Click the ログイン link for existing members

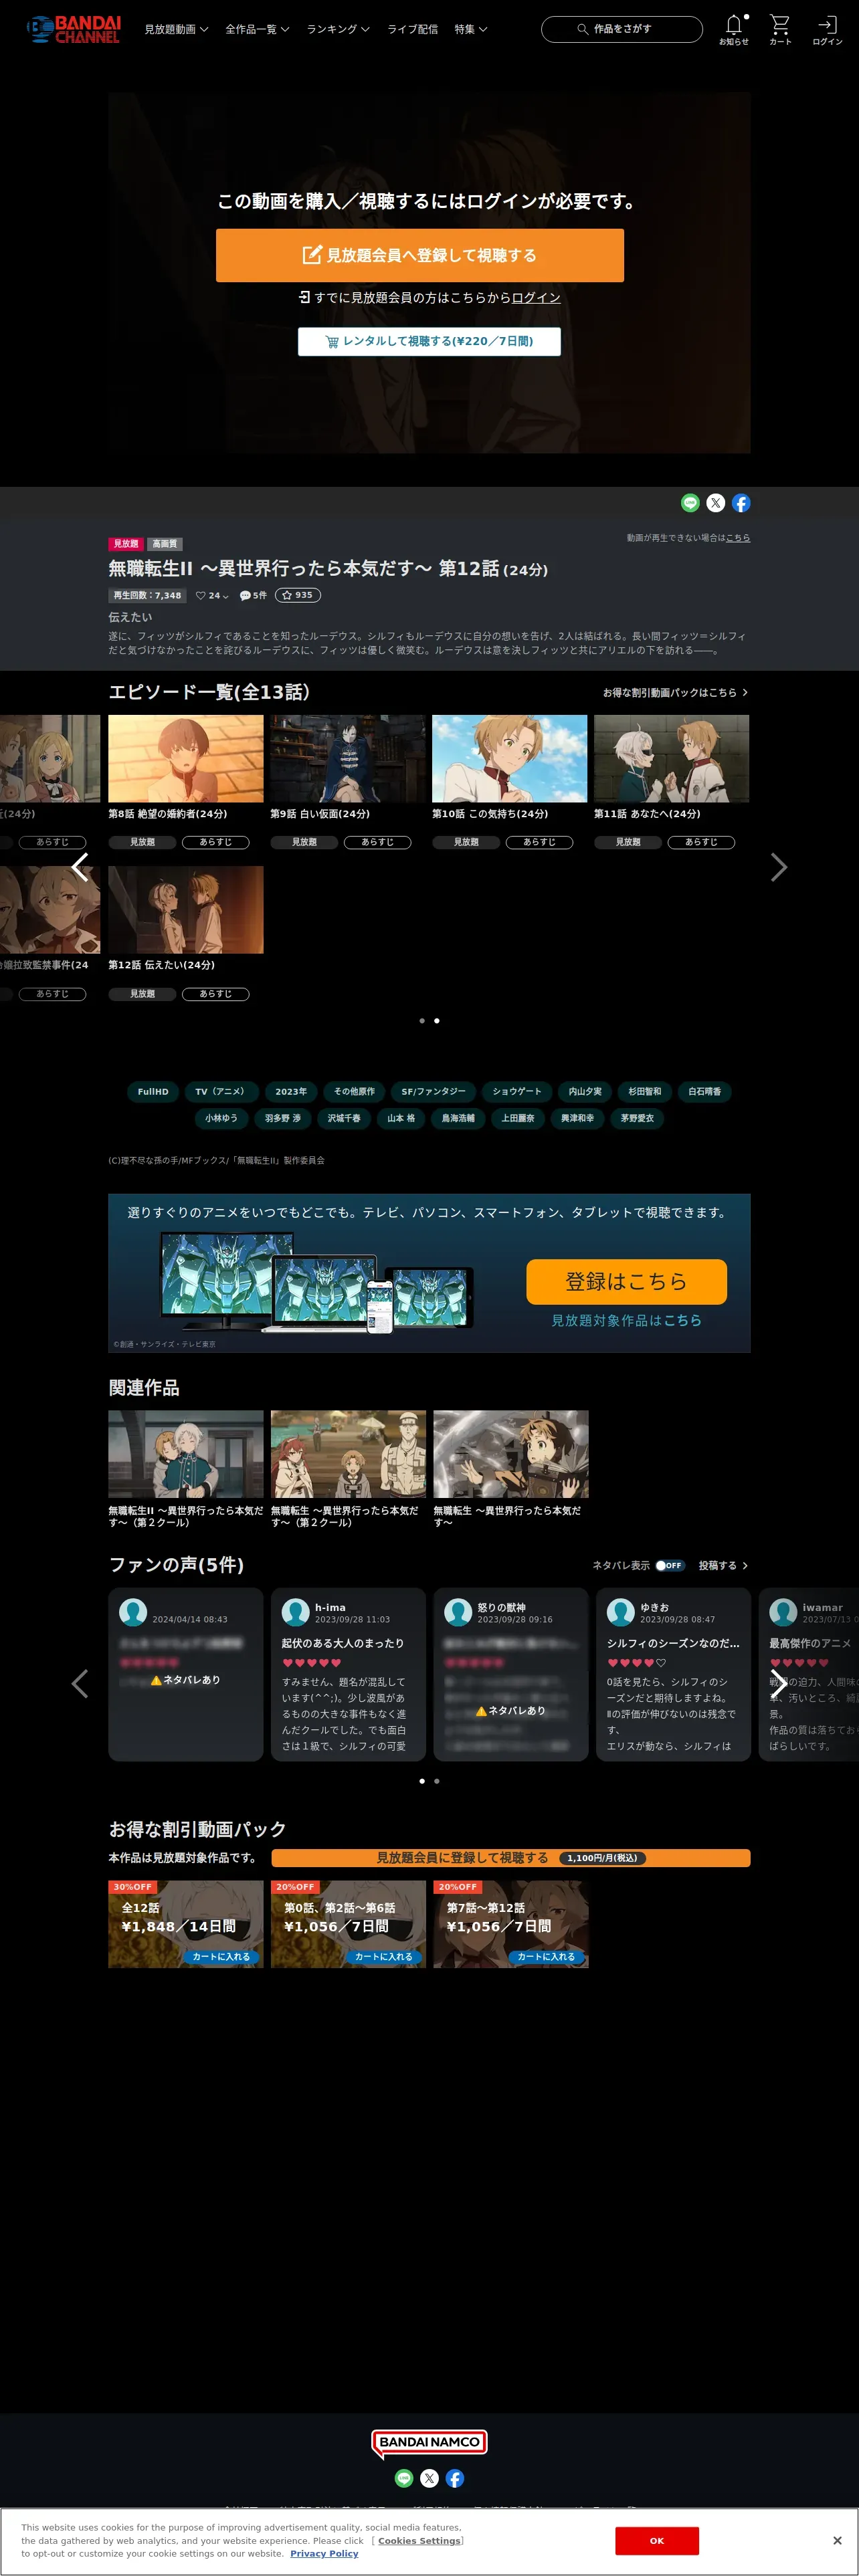tap(536, 297)
